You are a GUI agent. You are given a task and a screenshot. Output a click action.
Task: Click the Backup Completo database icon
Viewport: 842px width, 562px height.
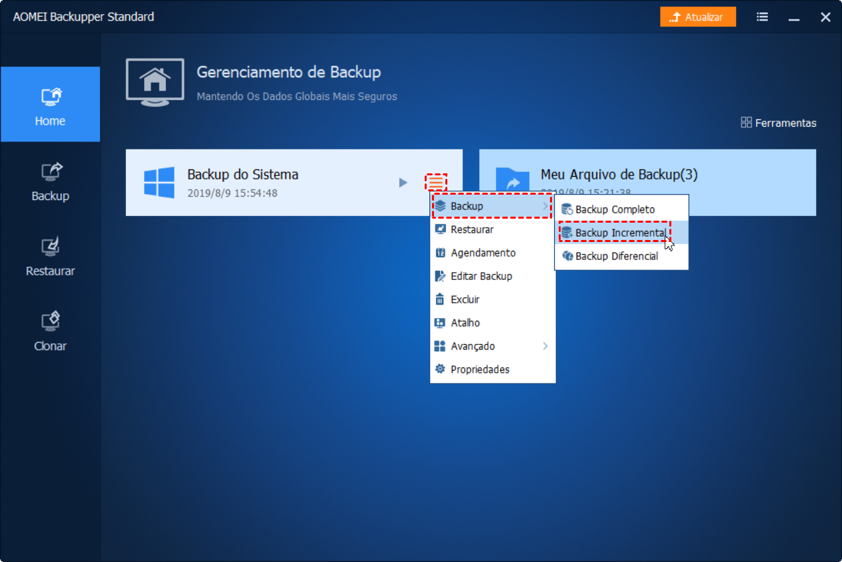pyautogui.click(x=567, y=209)
